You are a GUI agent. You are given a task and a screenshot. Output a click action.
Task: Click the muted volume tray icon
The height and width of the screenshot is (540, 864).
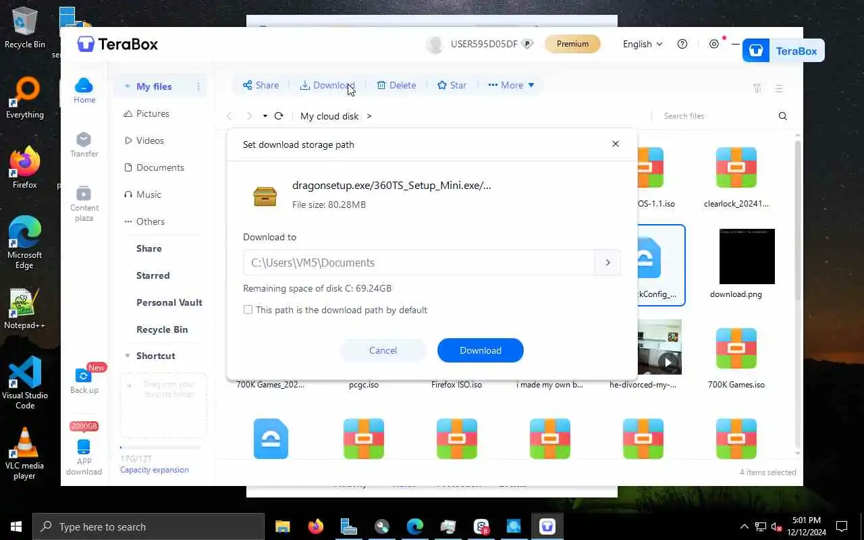tap(777, 526)
